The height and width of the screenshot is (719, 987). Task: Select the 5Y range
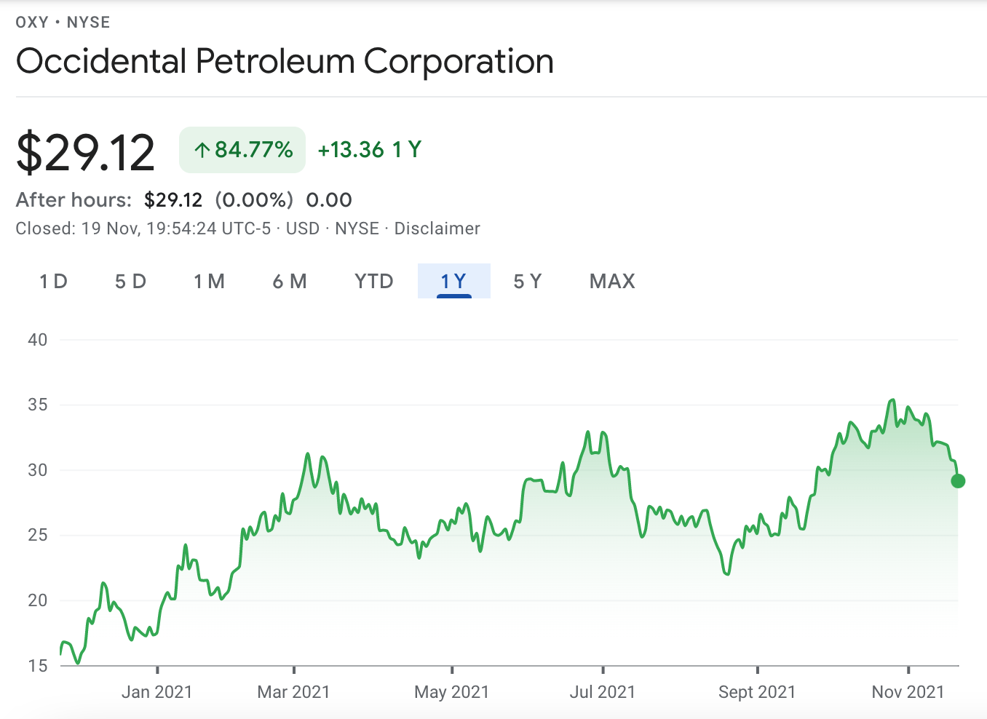528,281
